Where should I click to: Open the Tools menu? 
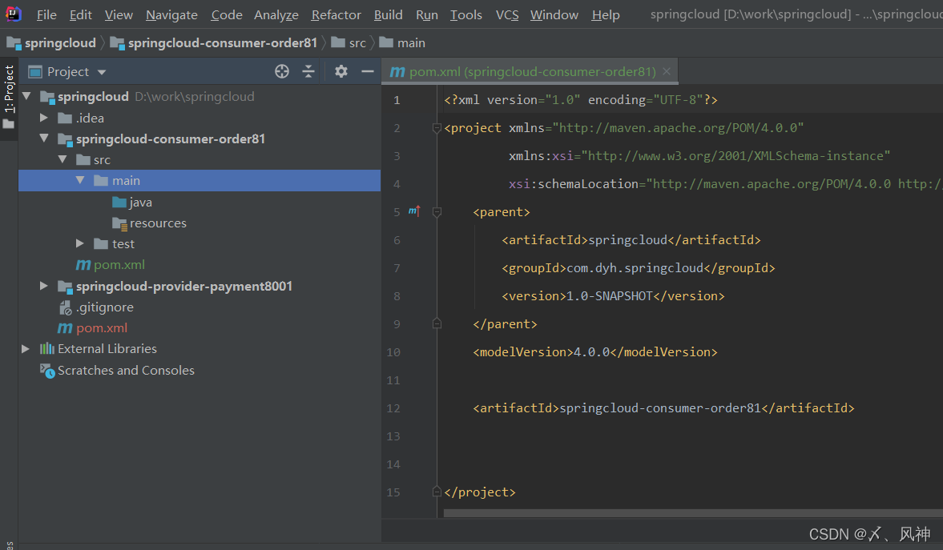(466, 14)
